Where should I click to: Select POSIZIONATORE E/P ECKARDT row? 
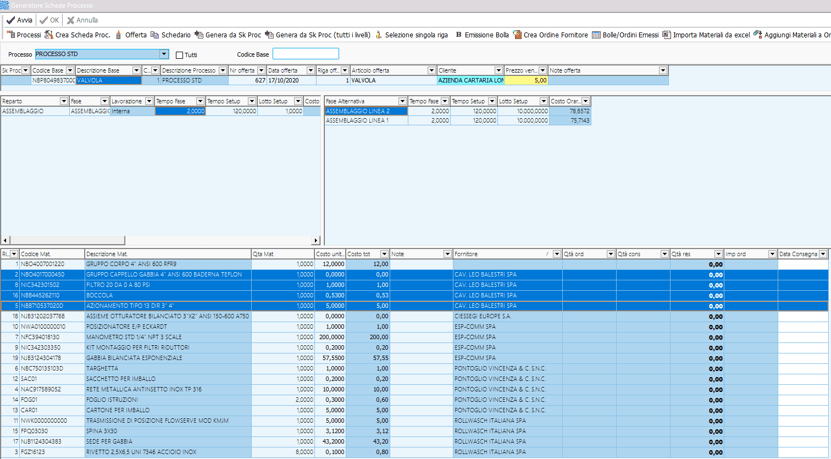pos(415,327)
